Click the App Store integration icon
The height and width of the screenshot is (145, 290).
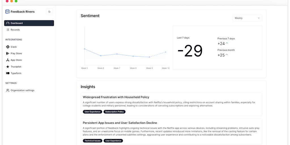[8, 60]
